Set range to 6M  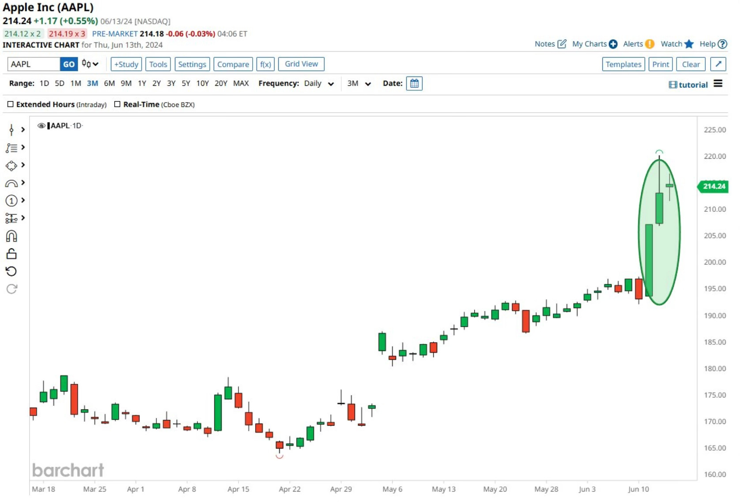[x=110, y=83]
